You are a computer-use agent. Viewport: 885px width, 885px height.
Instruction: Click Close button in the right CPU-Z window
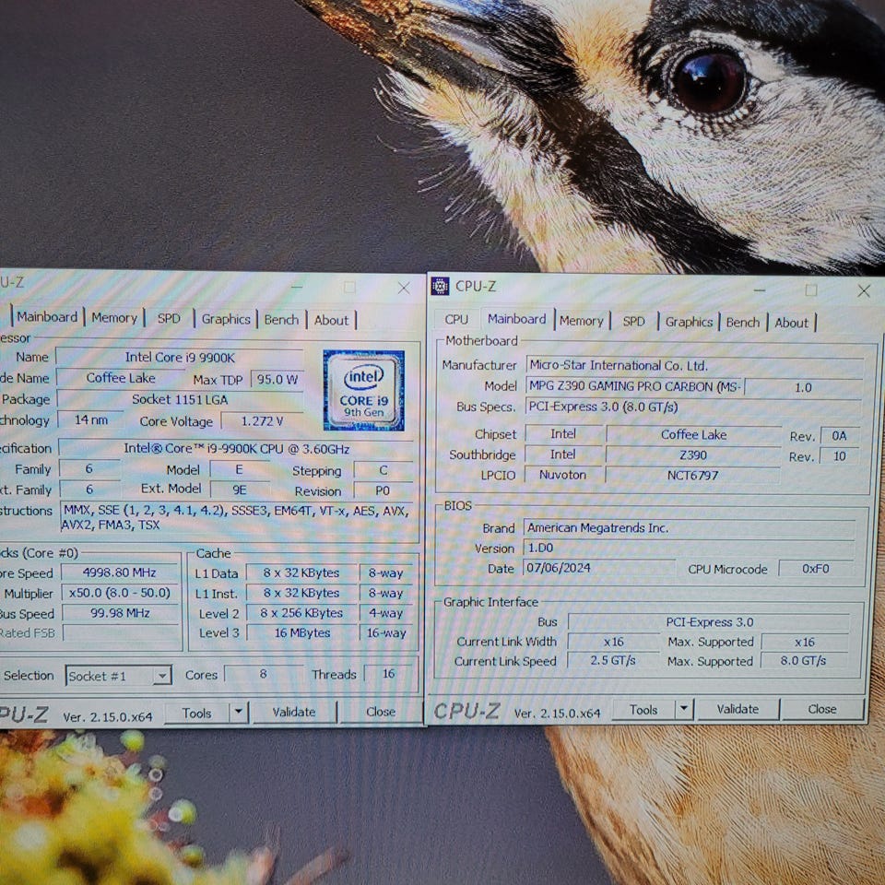(x=821, y=709)
